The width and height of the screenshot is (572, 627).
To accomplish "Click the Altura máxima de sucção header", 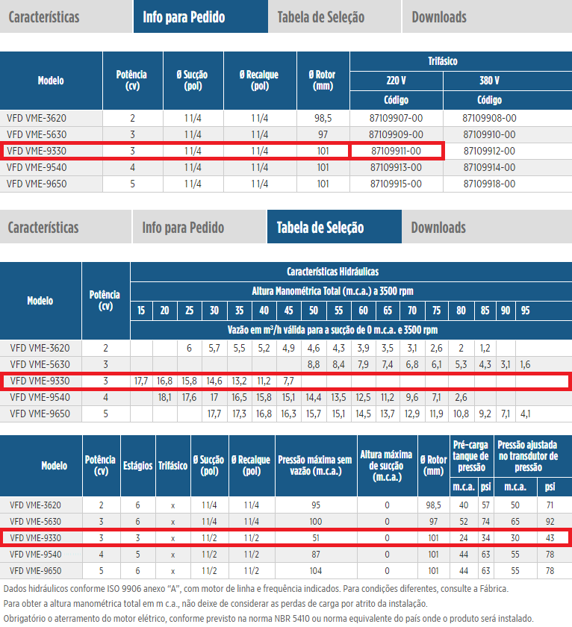I will [387, 466].
